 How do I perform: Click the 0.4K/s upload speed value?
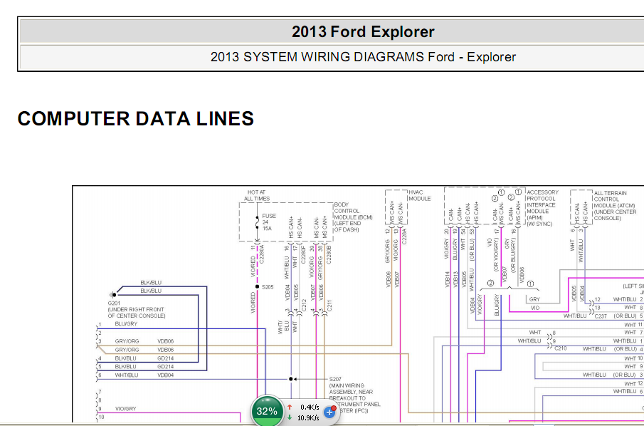pyautogui.click(x=310, y=407)
